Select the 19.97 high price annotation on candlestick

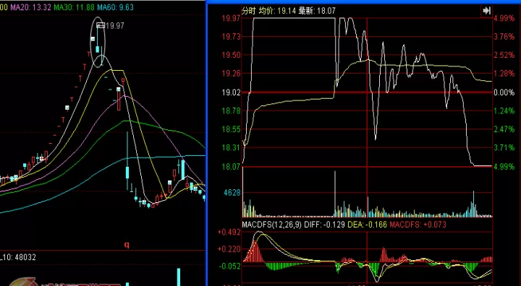pos(114,25)
